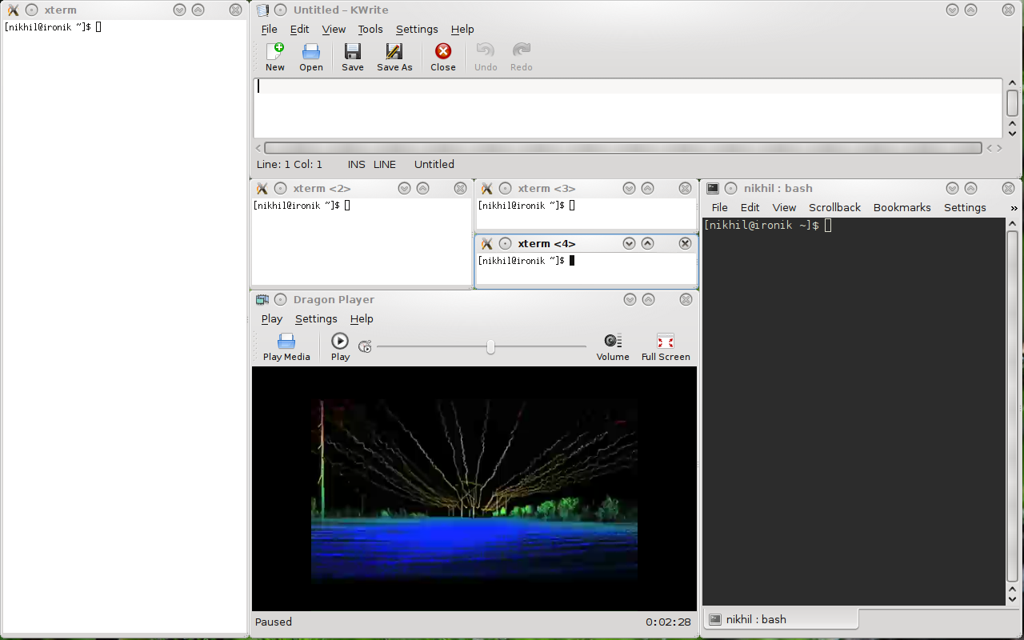Image resolution: width=1024 pixels, height=640 pixels.
Task: Click the Undo arrow in KWrite toolbar
Action: tap(486, 52)
